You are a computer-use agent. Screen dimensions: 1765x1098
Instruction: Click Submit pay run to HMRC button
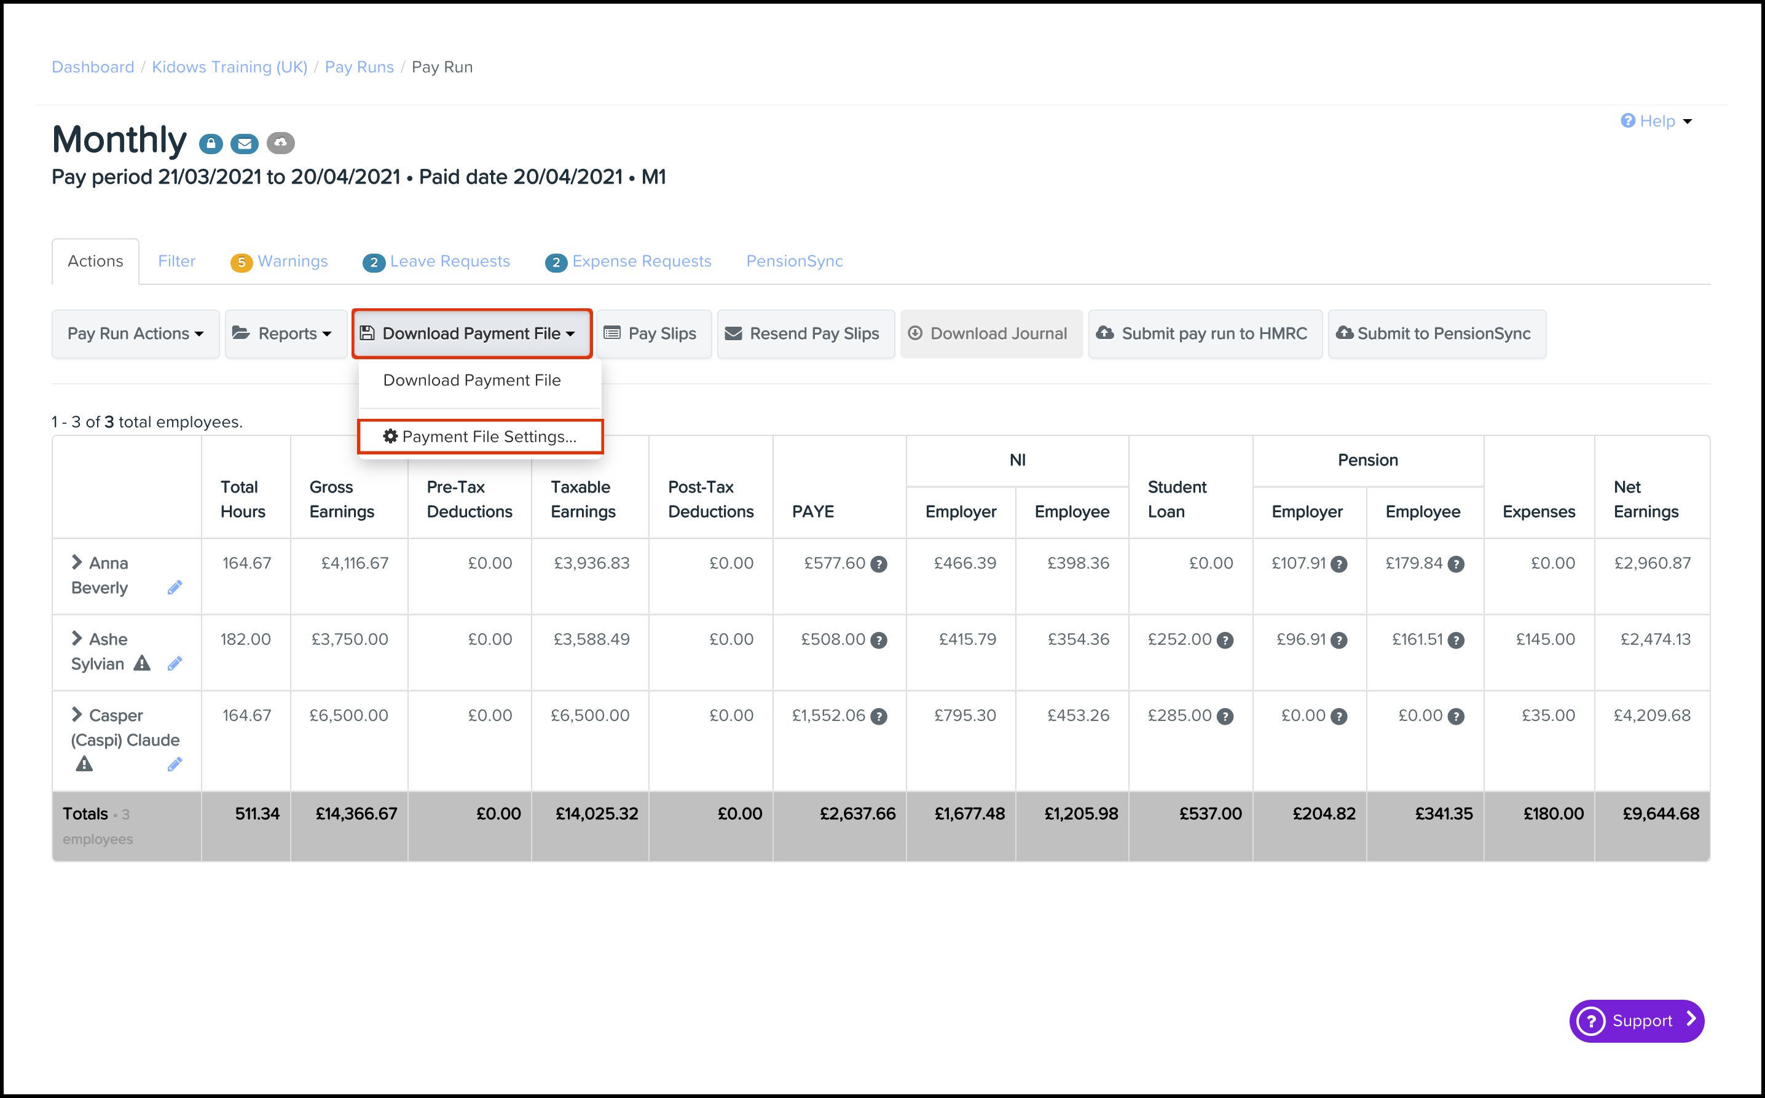click(1205, 333)
